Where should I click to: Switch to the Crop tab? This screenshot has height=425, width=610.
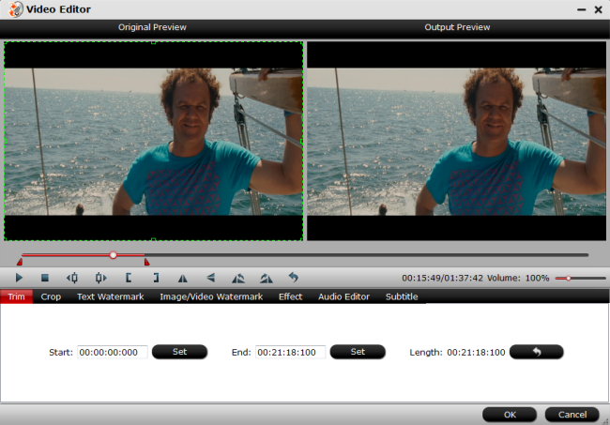[51, 296]
